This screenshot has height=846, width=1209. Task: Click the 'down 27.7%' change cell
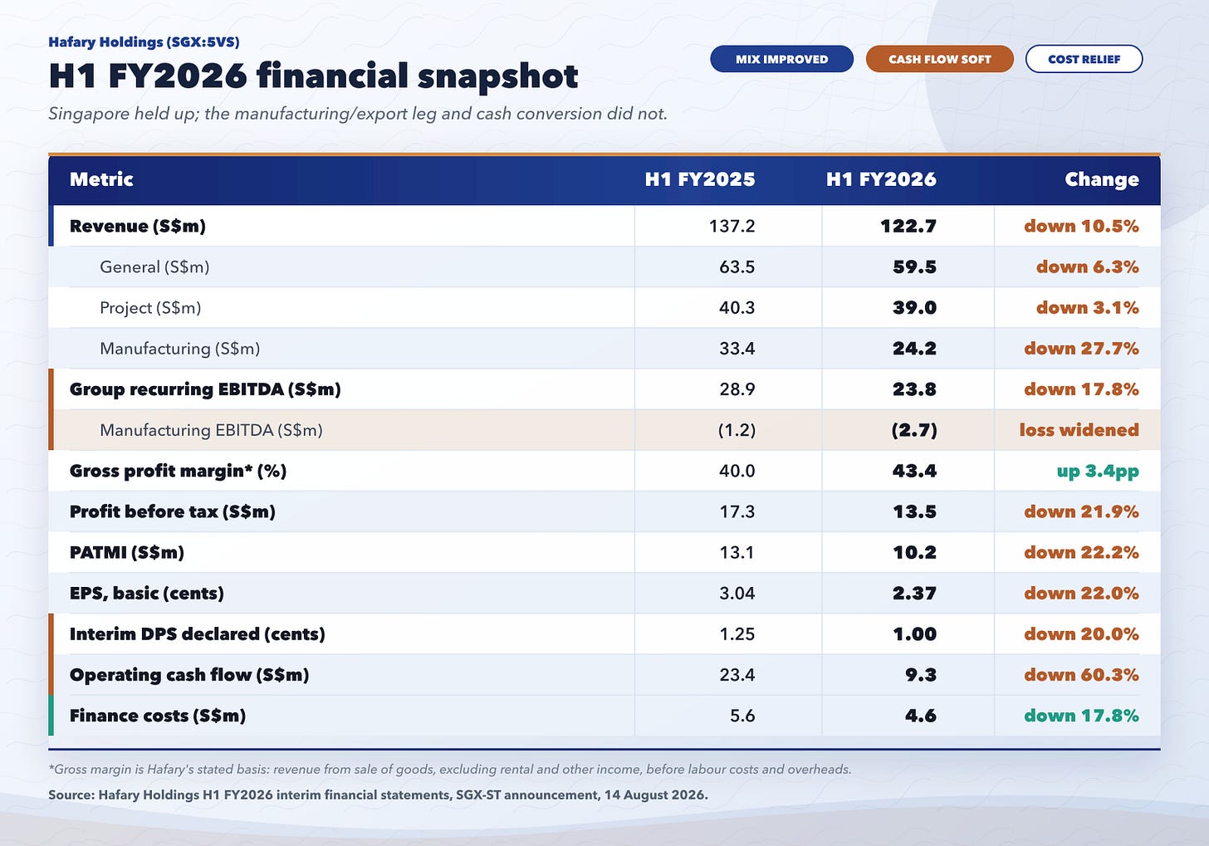[x=1081, y=348]
